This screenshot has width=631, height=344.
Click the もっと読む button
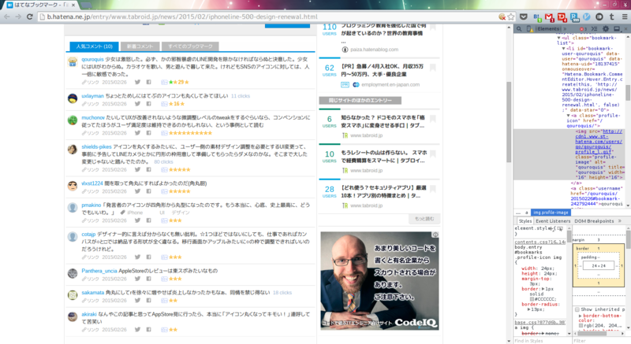coord(424,218)
